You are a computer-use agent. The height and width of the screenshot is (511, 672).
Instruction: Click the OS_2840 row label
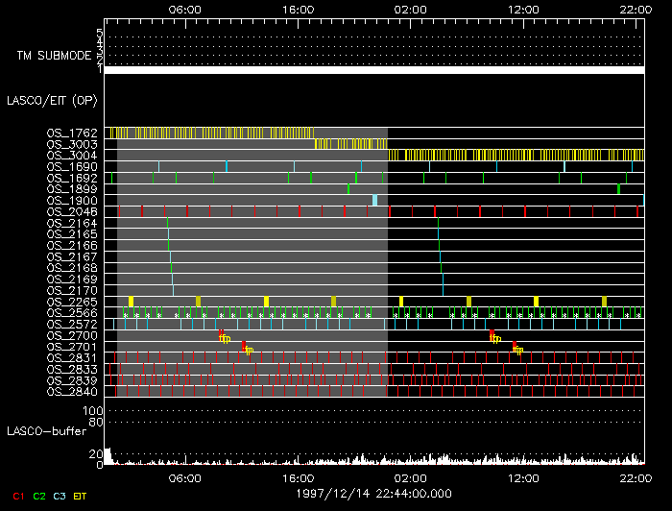(71, 392)
